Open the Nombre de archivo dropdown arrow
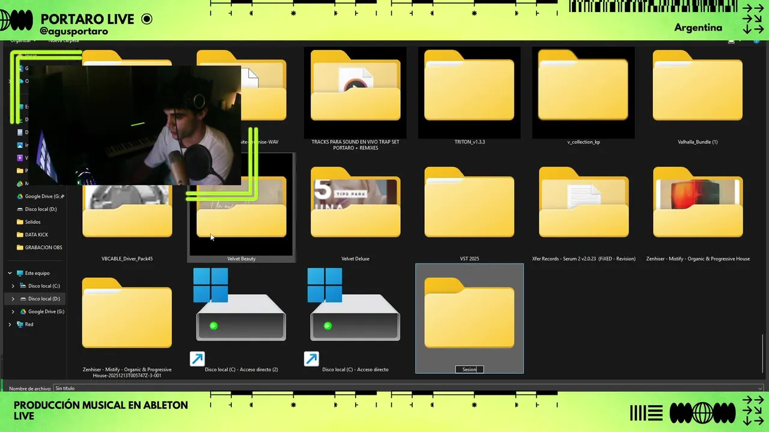This screenshot has height=432, width=769. click(x=760, y=388)
